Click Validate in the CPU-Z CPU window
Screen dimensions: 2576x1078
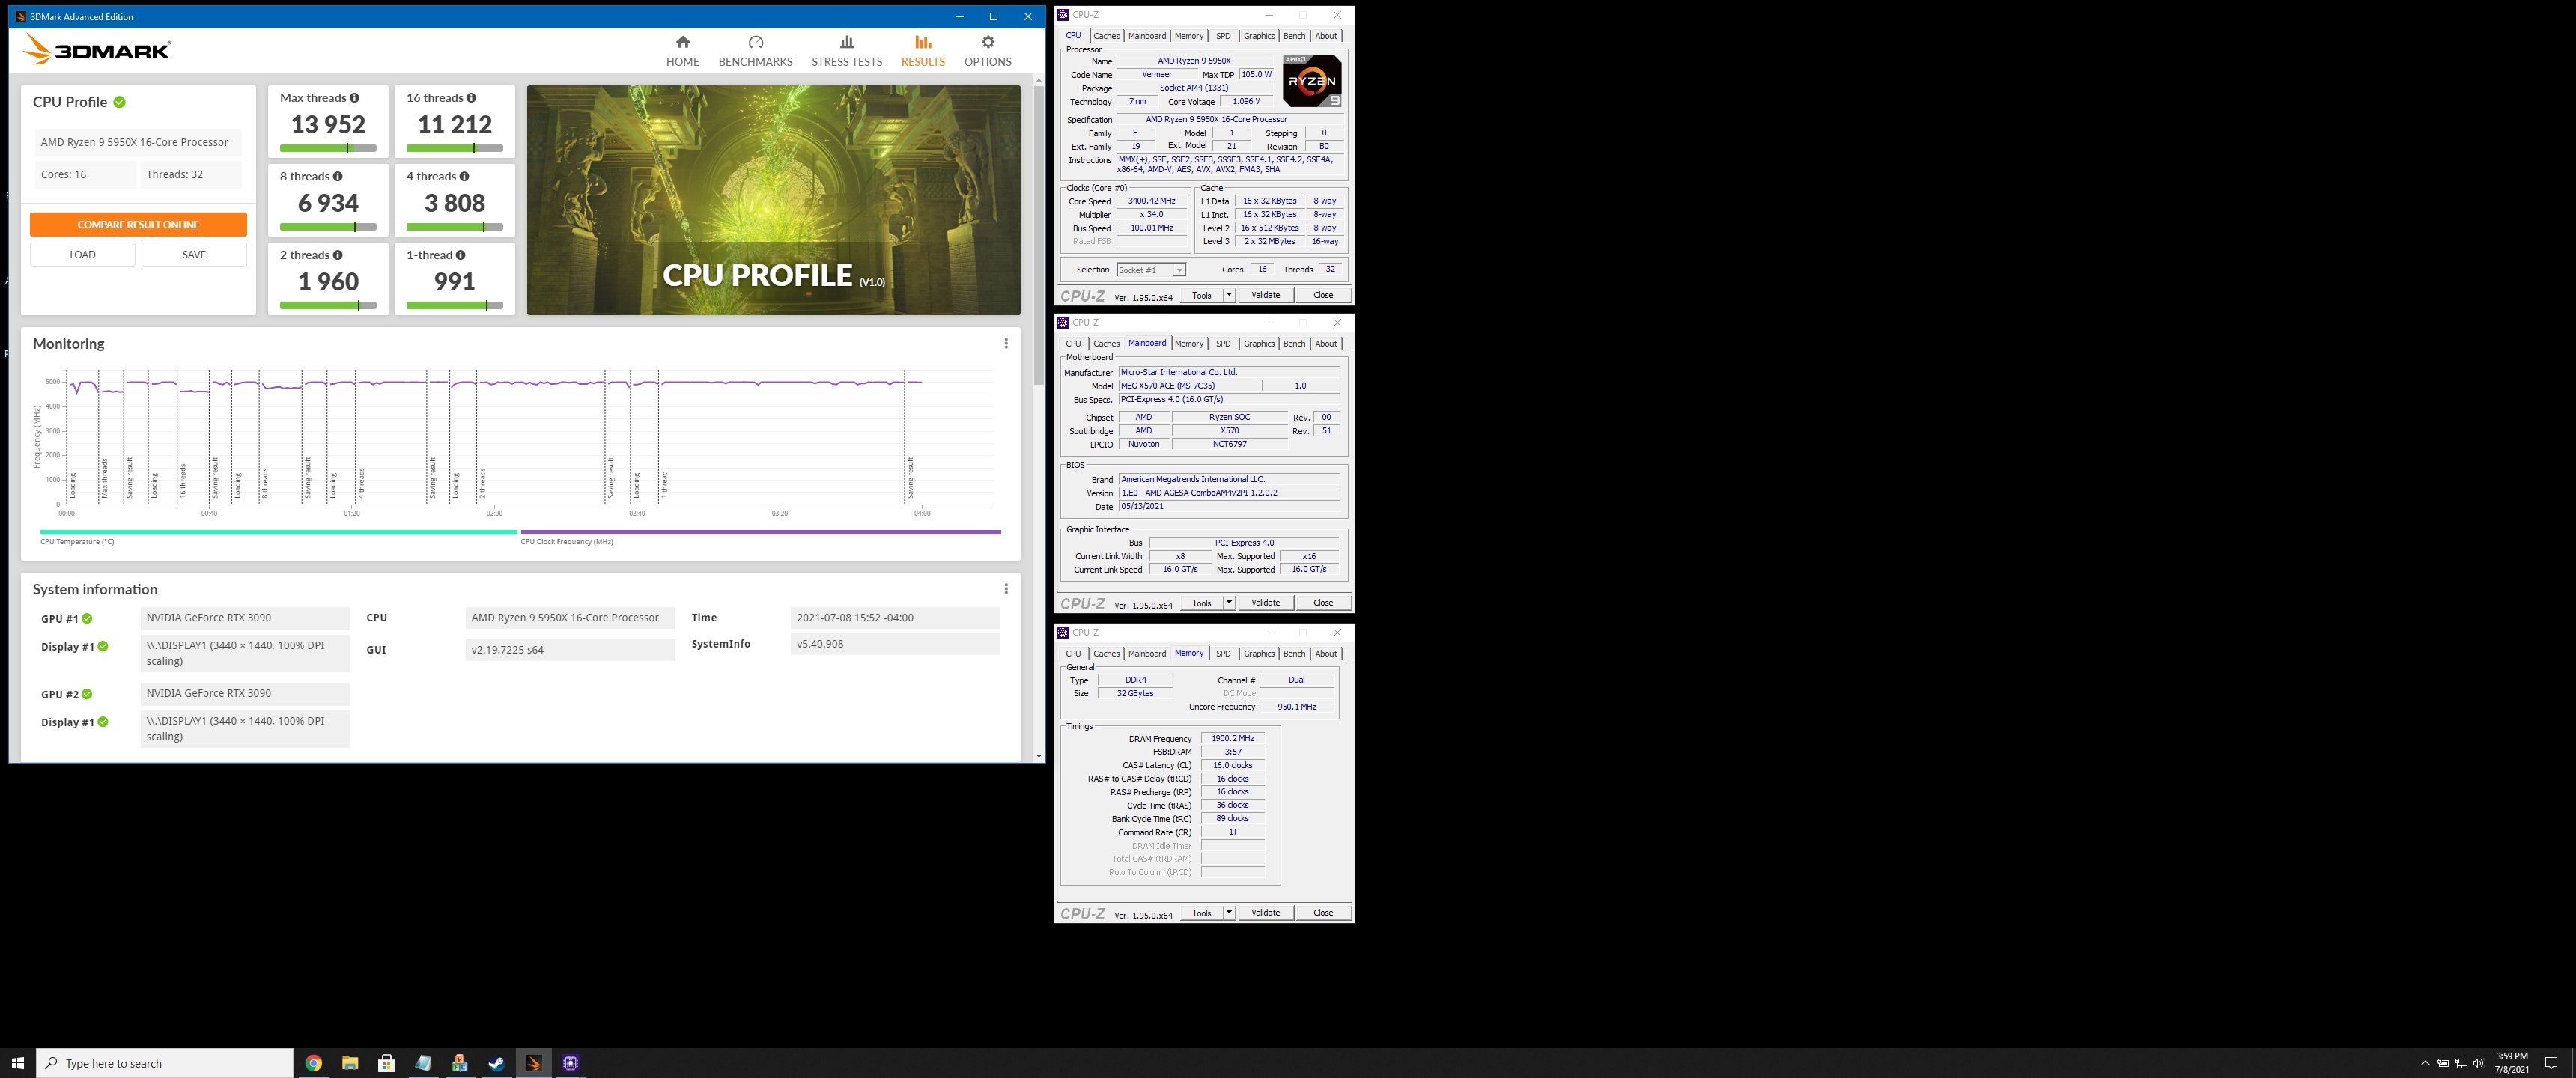[x=1265, y=295]
